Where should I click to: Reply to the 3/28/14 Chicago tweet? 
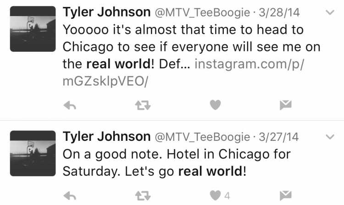pyautogui.click(x=70, y=106)
